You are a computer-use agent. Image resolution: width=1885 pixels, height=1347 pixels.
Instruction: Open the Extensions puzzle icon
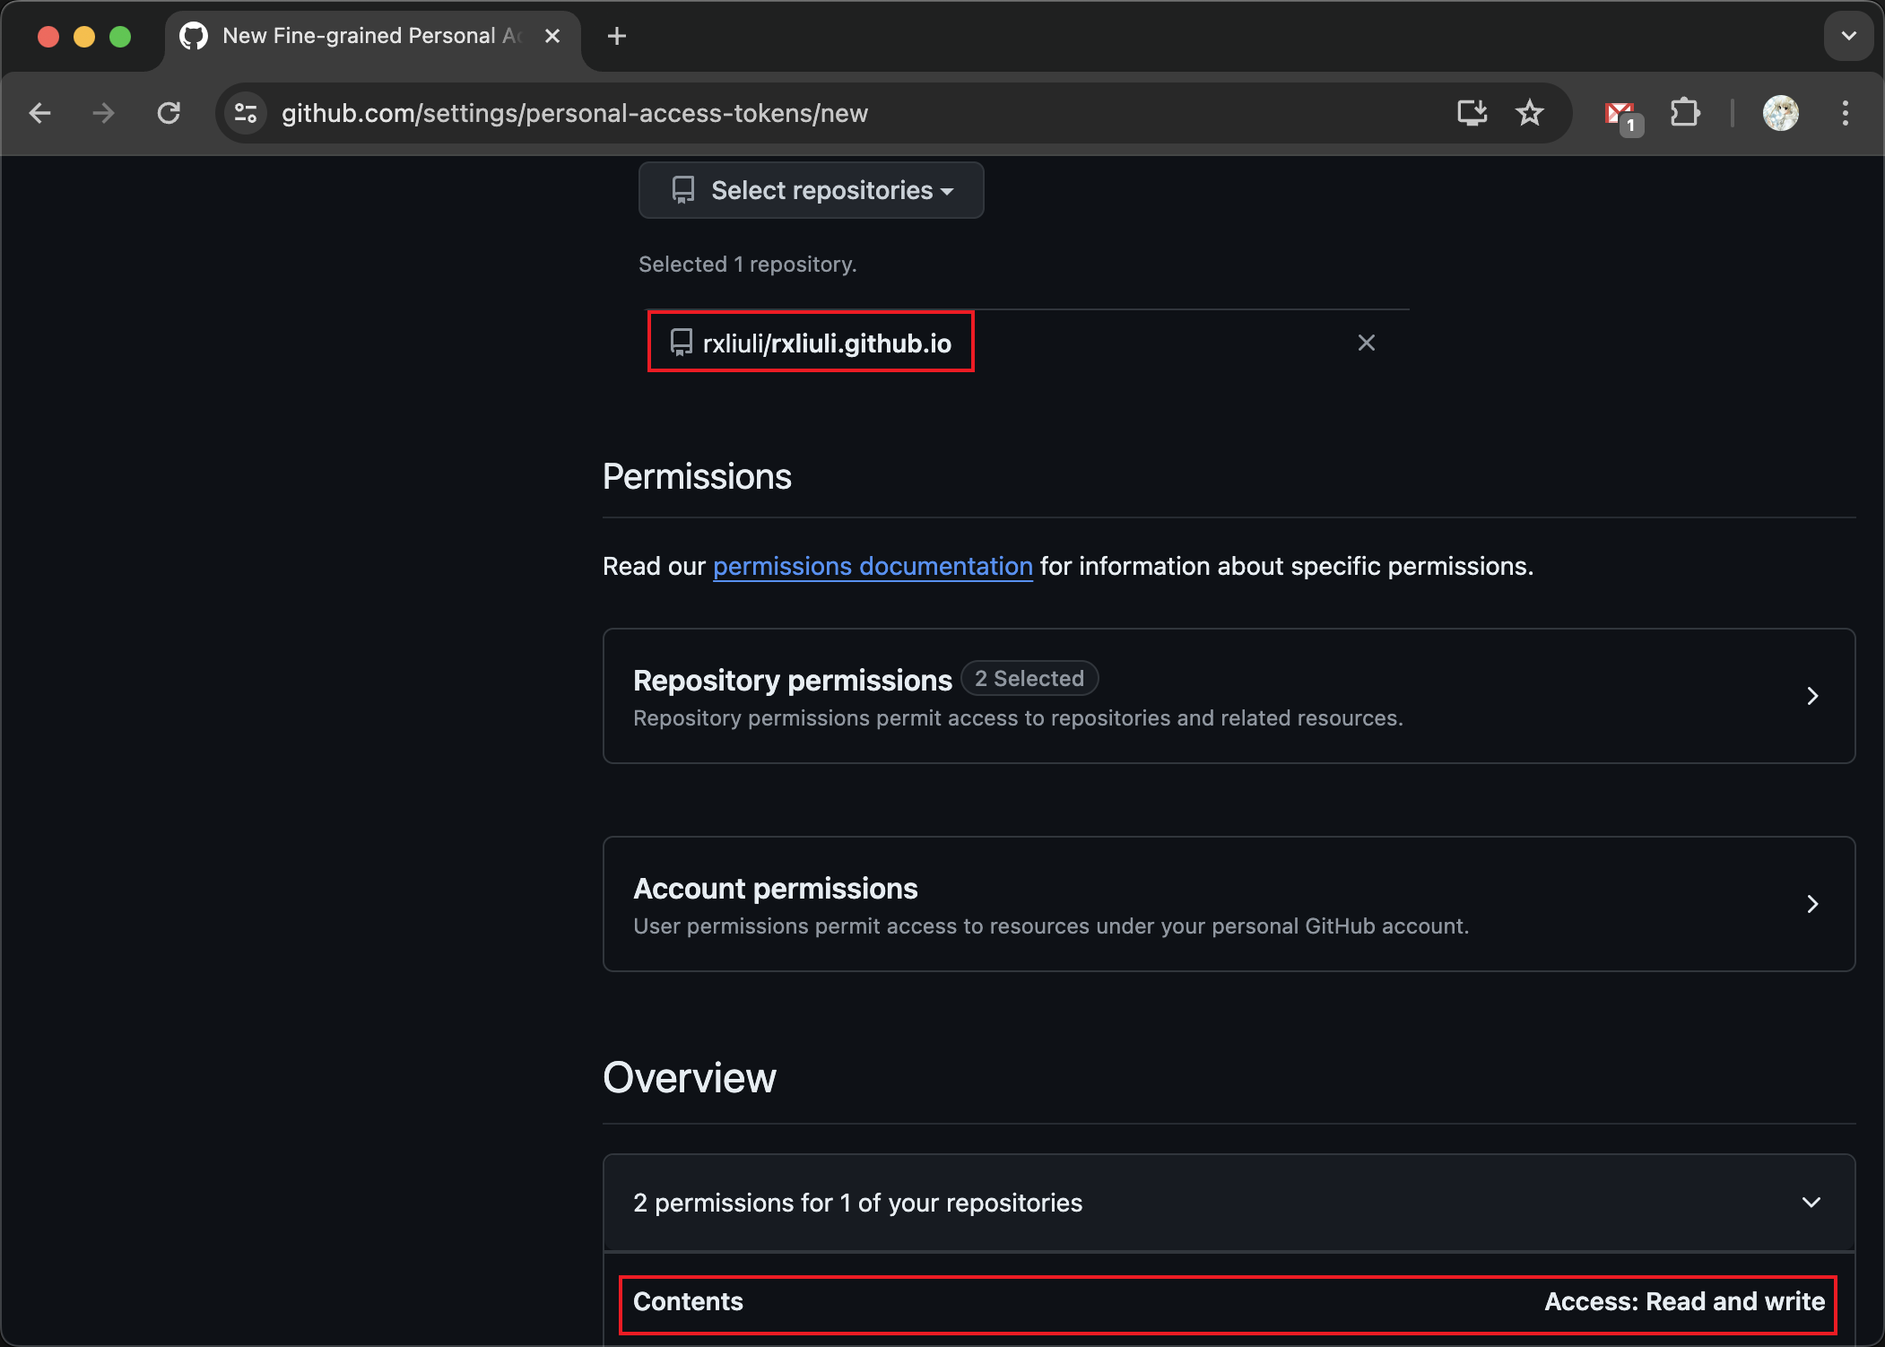click(1685, 113)
